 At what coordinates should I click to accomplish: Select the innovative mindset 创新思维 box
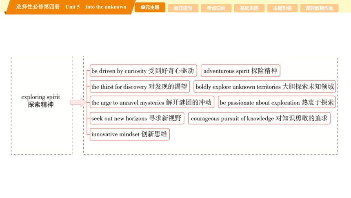coord(130,134)
